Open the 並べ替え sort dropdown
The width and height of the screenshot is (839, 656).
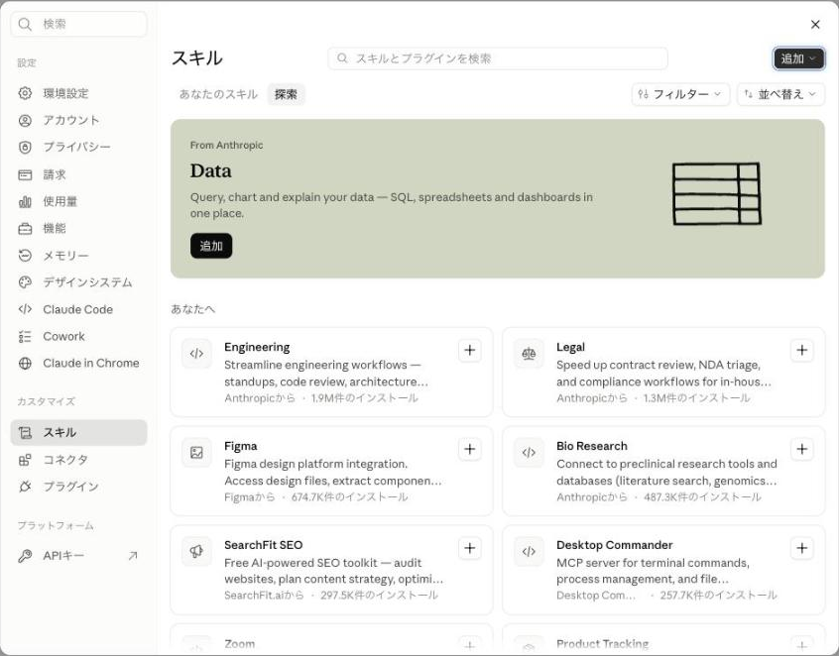click(780, 94)
